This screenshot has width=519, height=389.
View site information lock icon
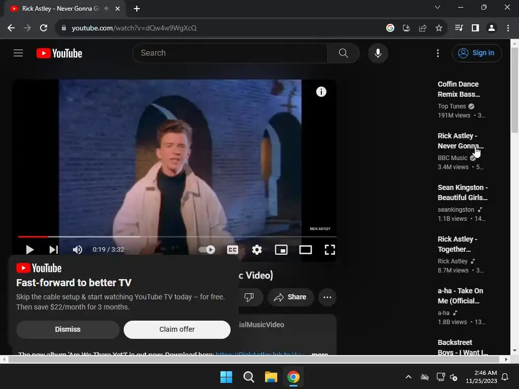[64, 28]
